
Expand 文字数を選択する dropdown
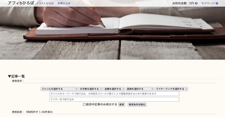[x=91, y=89]
